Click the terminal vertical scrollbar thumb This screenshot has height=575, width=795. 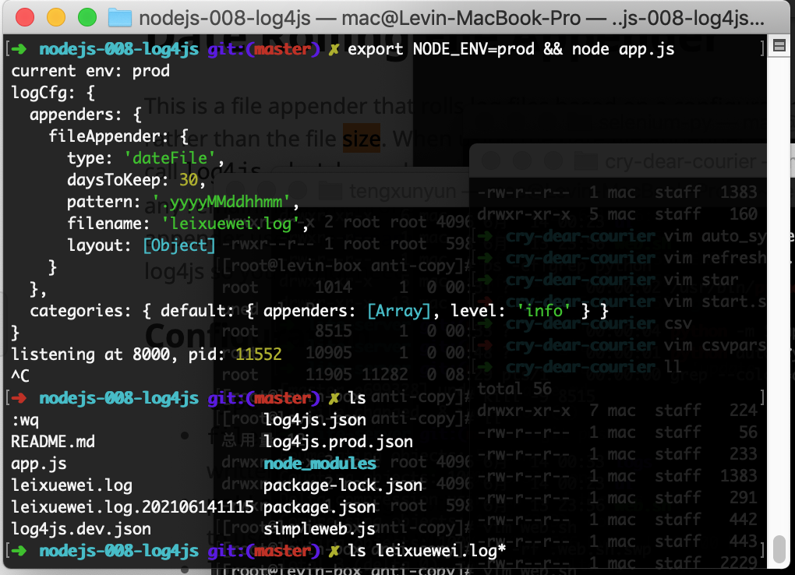779,549
